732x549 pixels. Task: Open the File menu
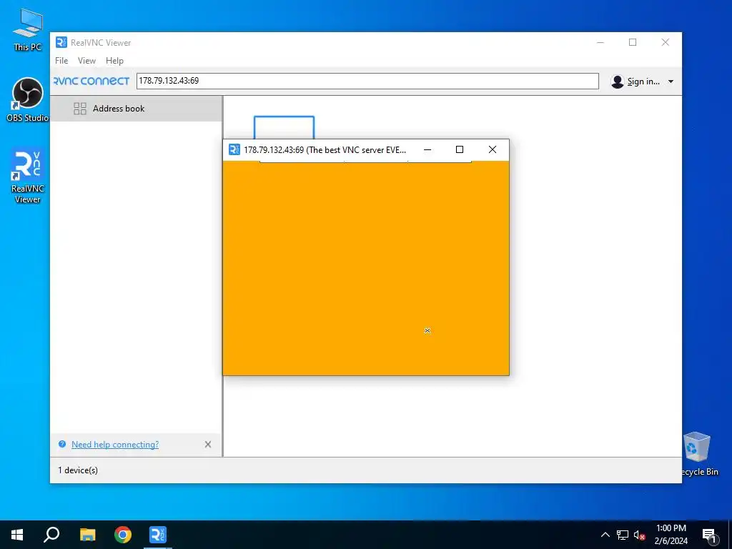61,61
